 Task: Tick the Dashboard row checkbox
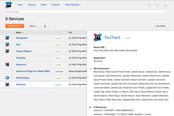point(12,38)
